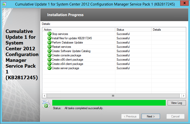
Task: Click the Successful status for Create x64 client package
Action: point(123,64)
